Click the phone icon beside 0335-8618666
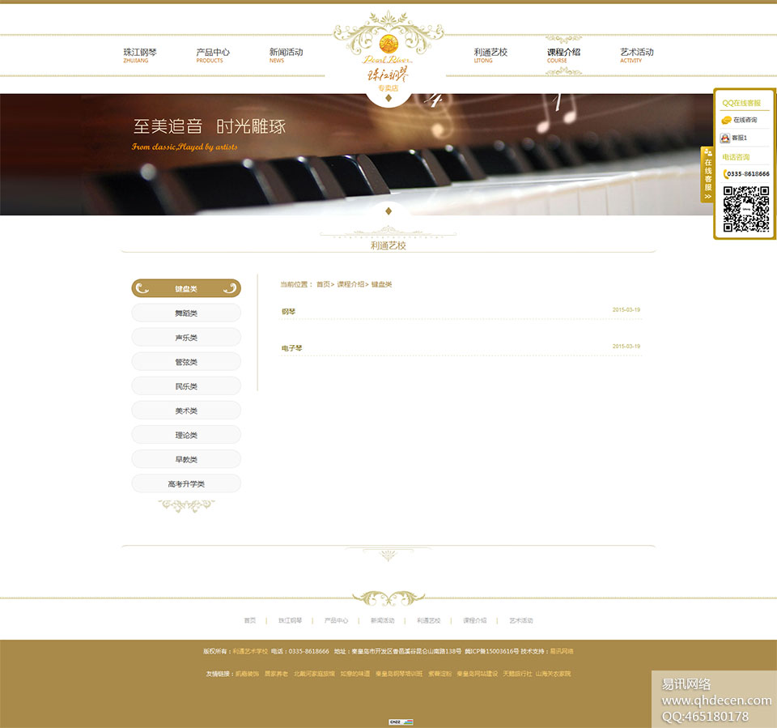The width and height of the screenshot is (777, 728). tap(725, 173)
